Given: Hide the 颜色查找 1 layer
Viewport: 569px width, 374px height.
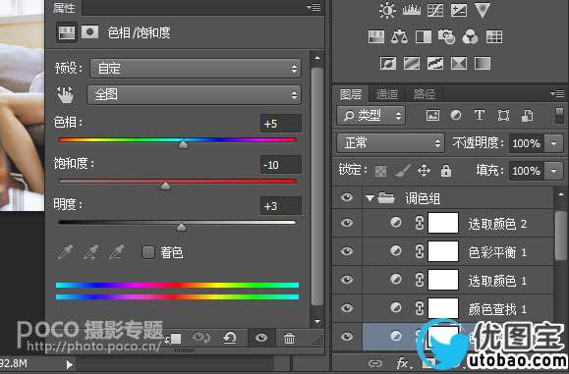Looking at the screenshot, I should tap(347, 307).
